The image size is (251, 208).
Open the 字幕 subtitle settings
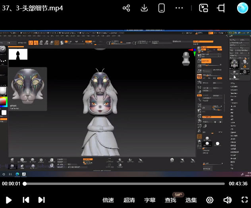coord(150,200)
